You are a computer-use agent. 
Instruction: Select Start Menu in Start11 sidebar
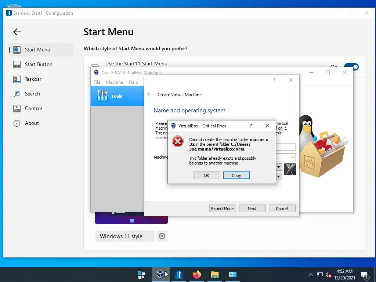(41, 50)
